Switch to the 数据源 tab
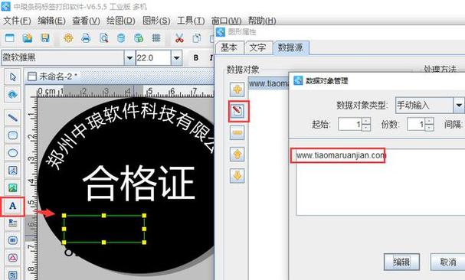465x280 pixels. (x=290, y=47)
